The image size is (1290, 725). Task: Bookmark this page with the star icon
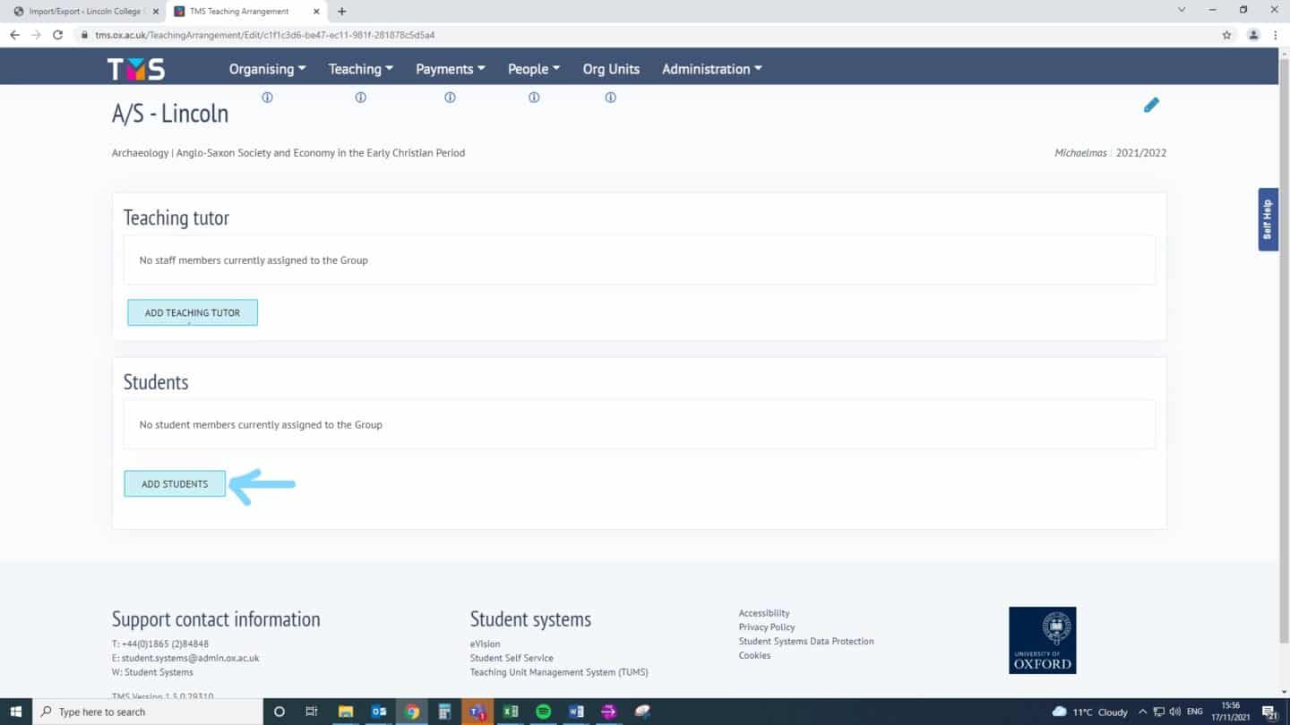[x=1226, y=35]
